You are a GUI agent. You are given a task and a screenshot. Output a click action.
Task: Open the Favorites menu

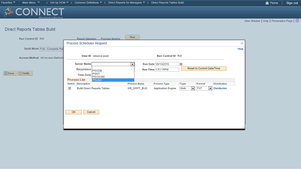point(8,3)
